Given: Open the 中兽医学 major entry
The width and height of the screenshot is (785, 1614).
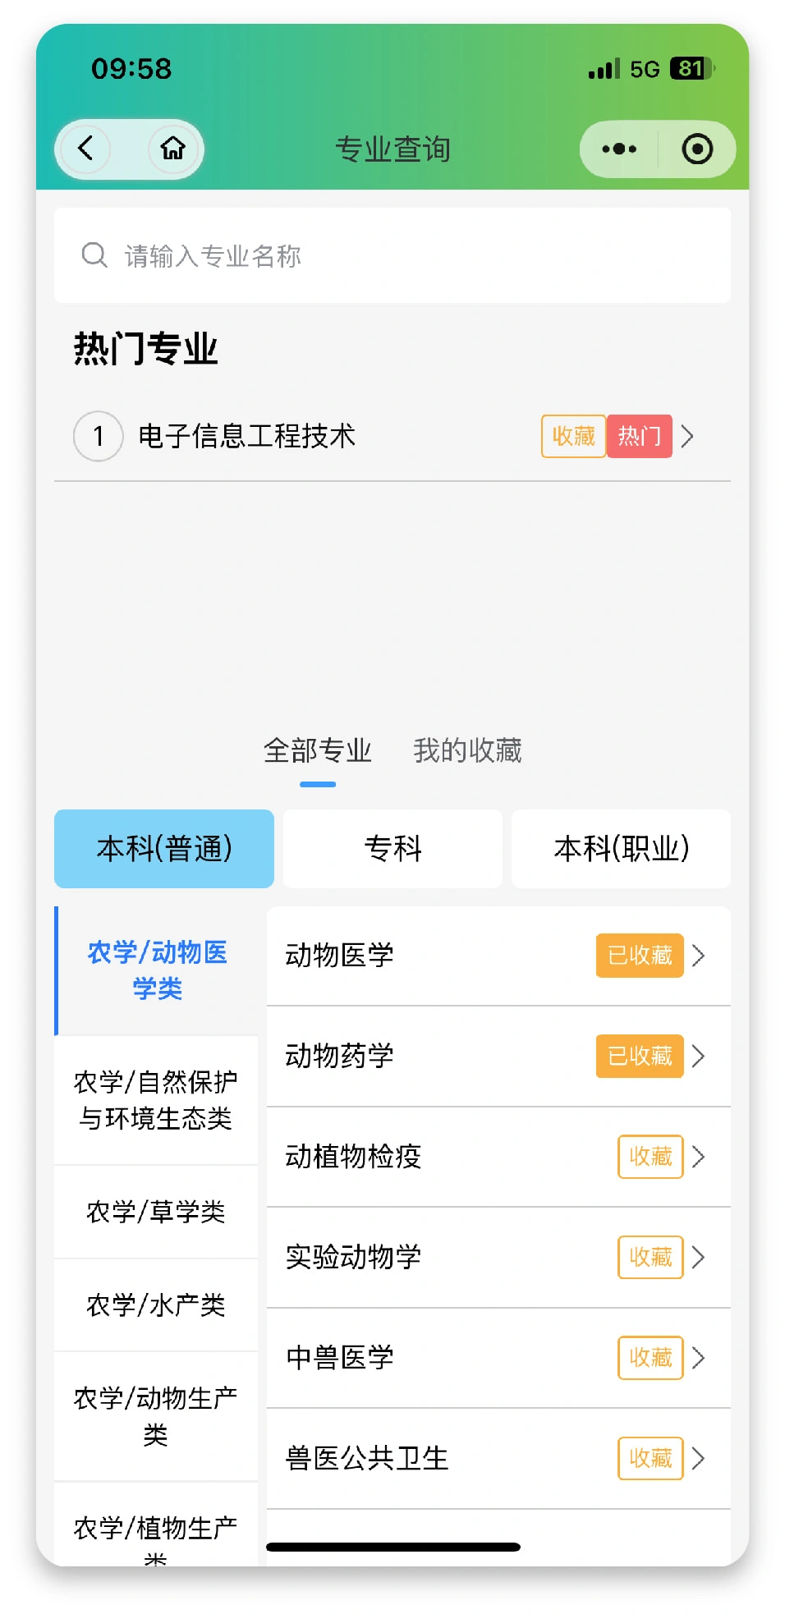Looking at the screenshot, I should click(340, 1358).
